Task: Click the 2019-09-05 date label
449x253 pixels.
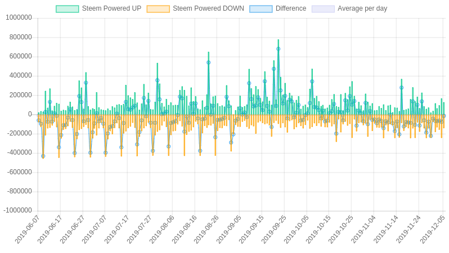Action: 228,229
